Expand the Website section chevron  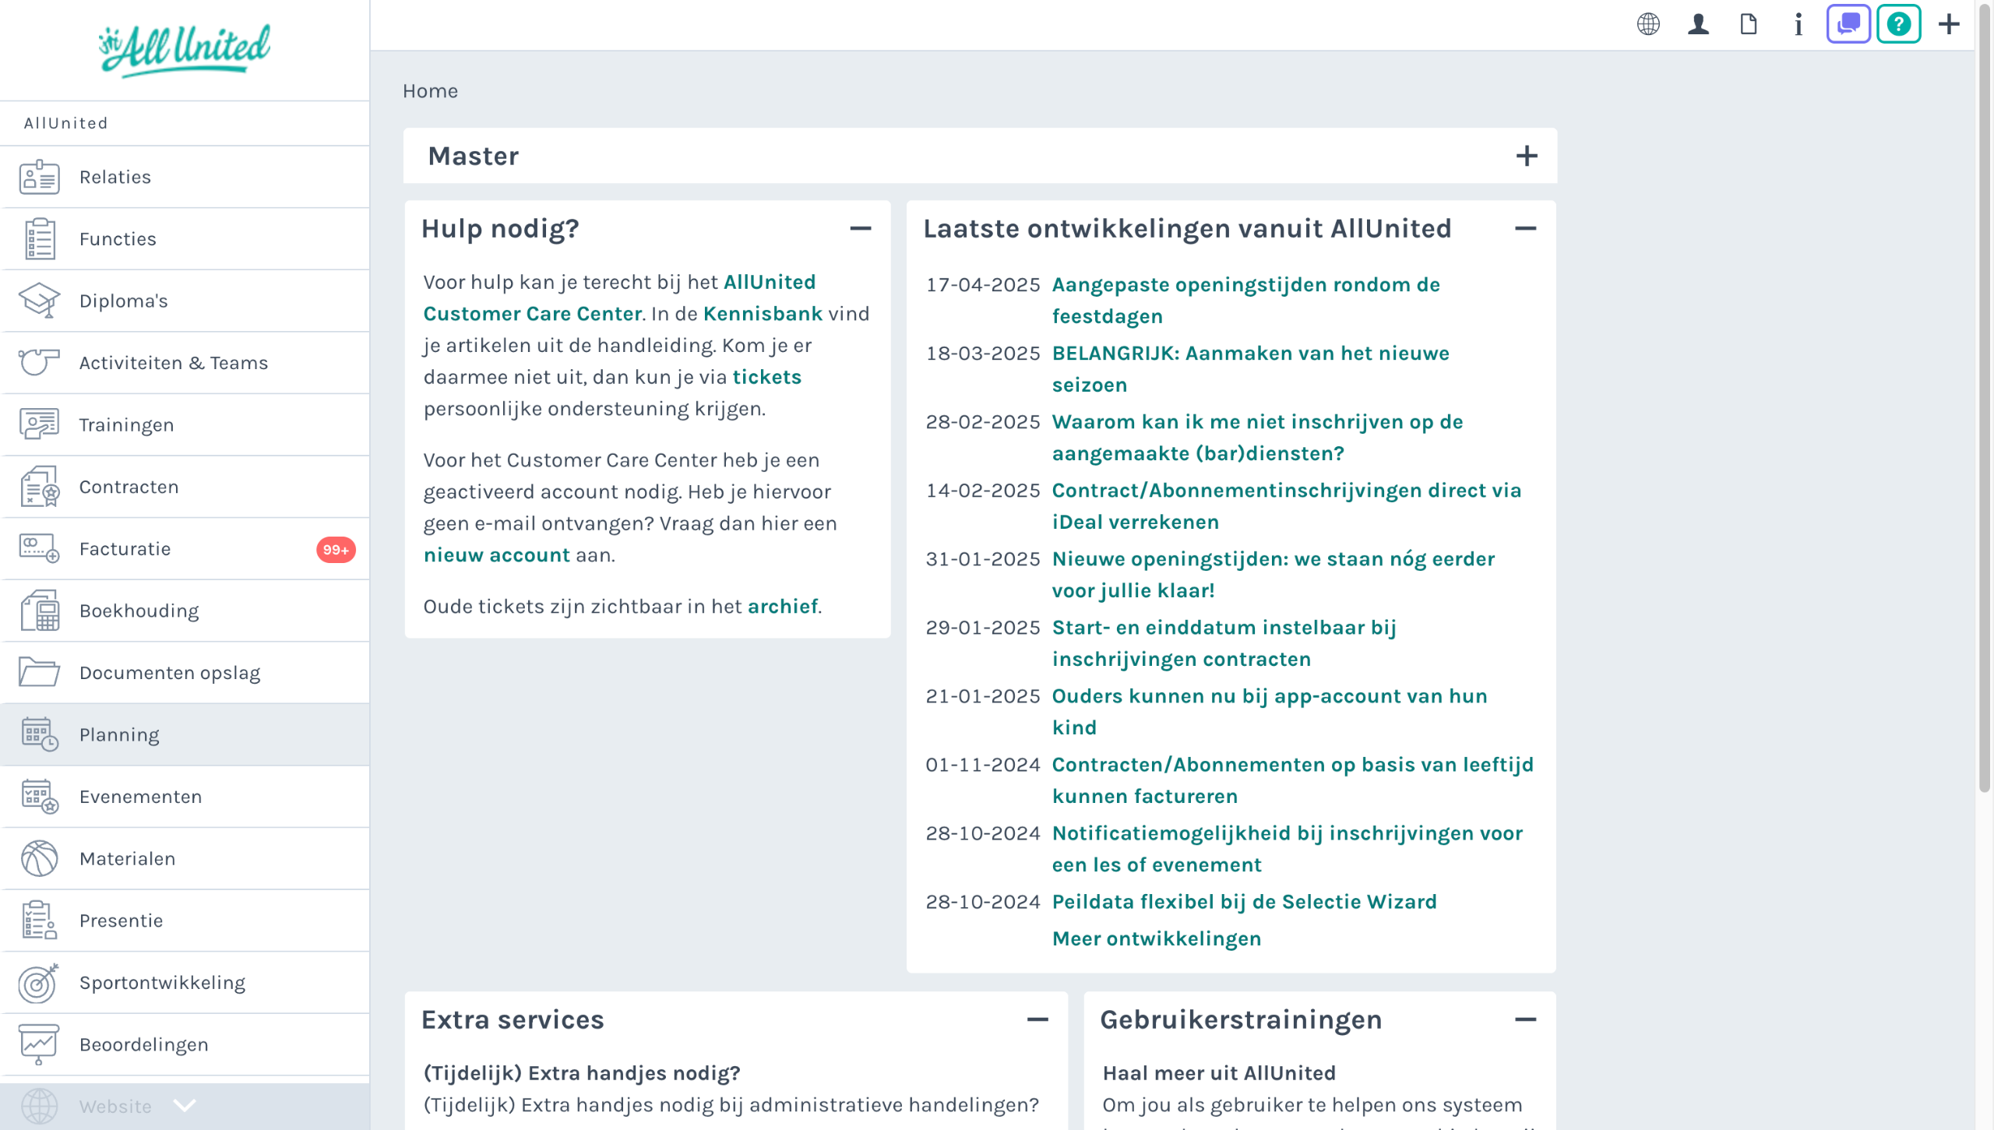185,1106
